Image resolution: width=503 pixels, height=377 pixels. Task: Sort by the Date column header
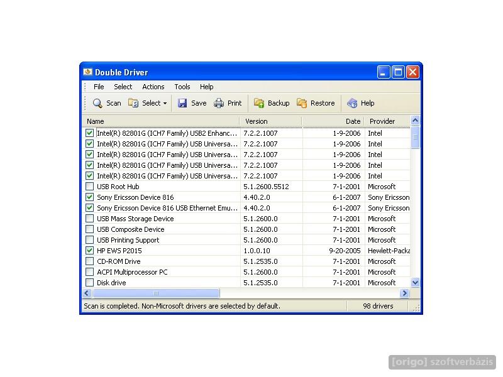point(333,121)
